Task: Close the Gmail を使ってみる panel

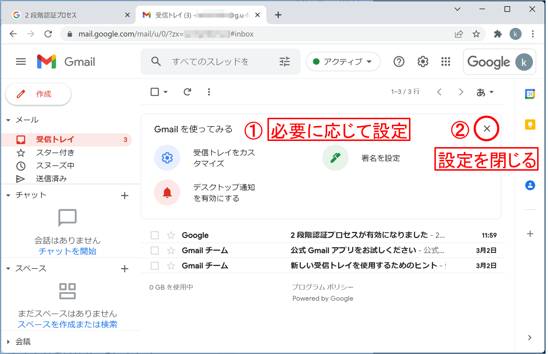Action: click(487, 128)
